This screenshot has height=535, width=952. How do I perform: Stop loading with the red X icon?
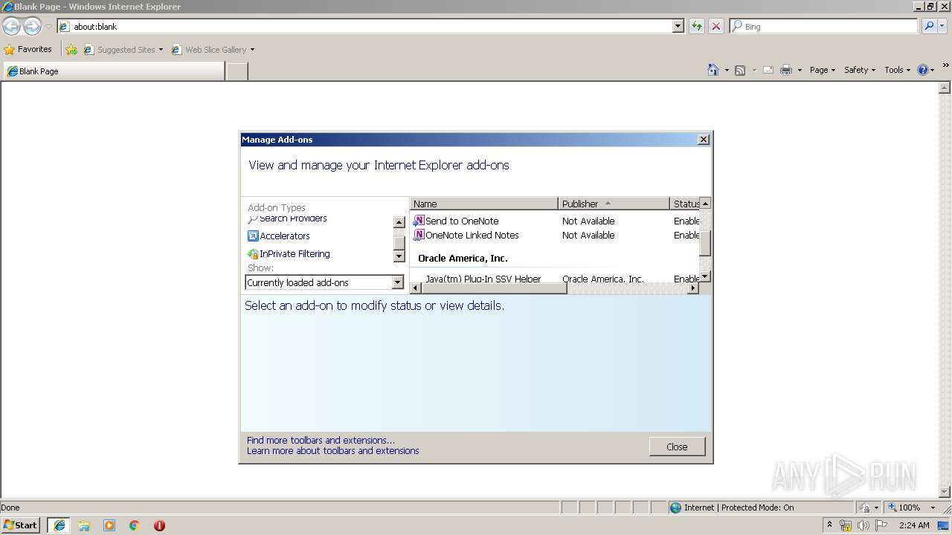point(715,26)
